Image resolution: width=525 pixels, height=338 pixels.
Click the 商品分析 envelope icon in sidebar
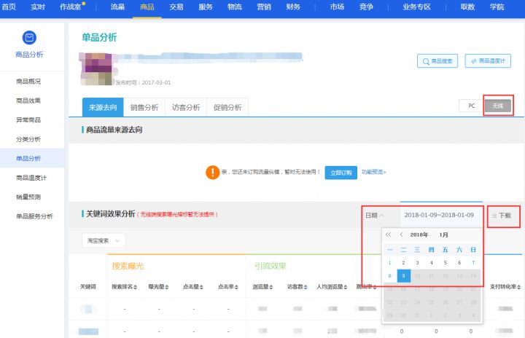click(29, 37)
